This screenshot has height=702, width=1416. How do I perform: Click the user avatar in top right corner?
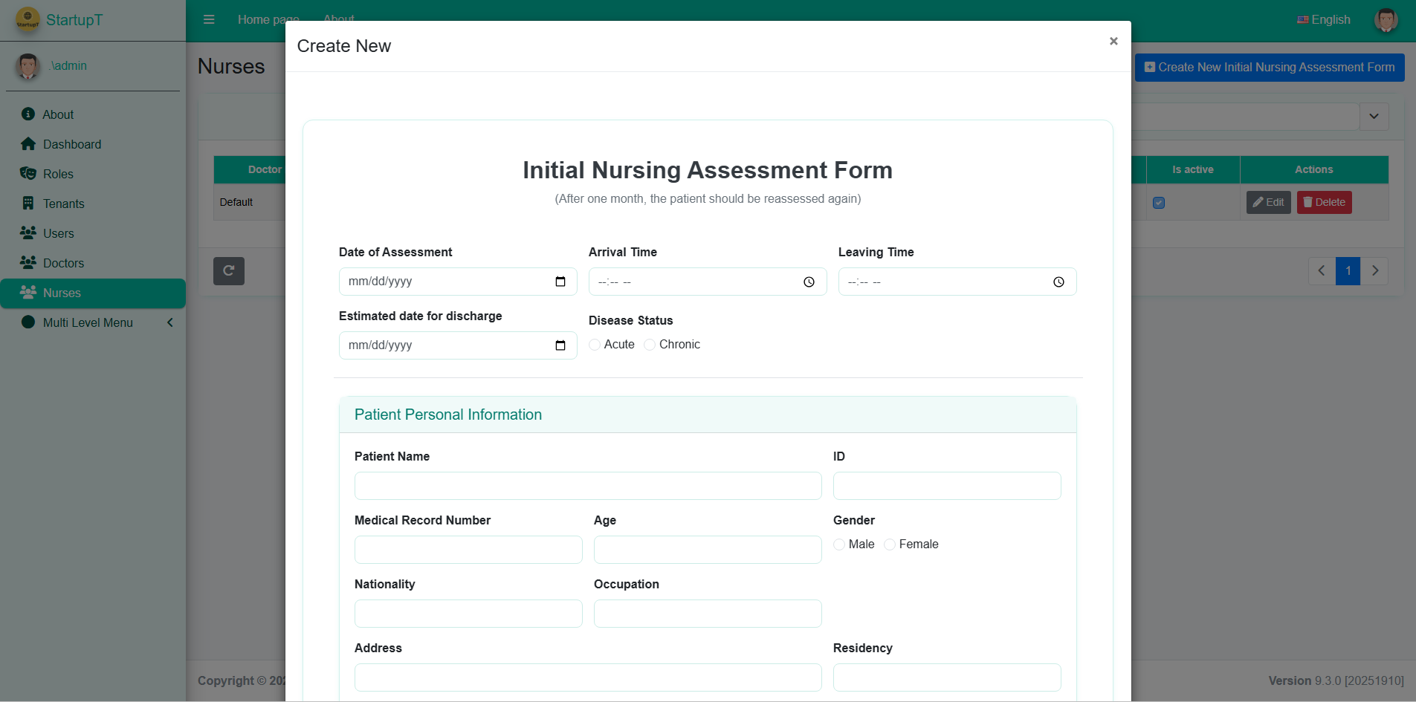coord(1386,20)
